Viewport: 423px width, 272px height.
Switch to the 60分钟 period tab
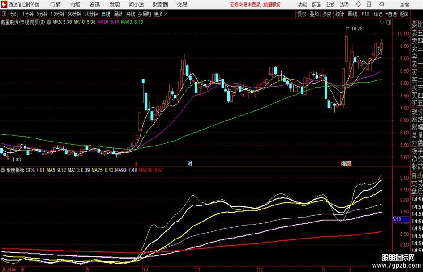pyautogui.click(x=91, y=14)
